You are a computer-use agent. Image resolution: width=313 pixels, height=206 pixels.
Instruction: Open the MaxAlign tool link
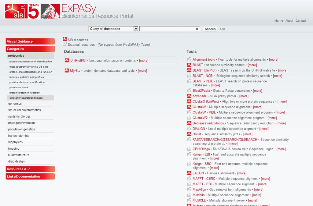click(x=199, y=190)
